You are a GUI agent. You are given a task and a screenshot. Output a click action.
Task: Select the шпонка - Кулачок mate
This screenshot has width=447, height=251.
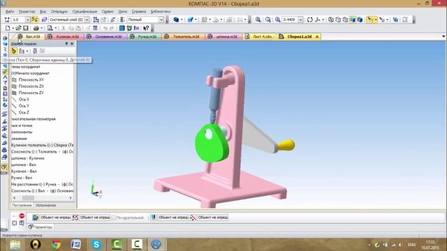click(x=28, y=158)
